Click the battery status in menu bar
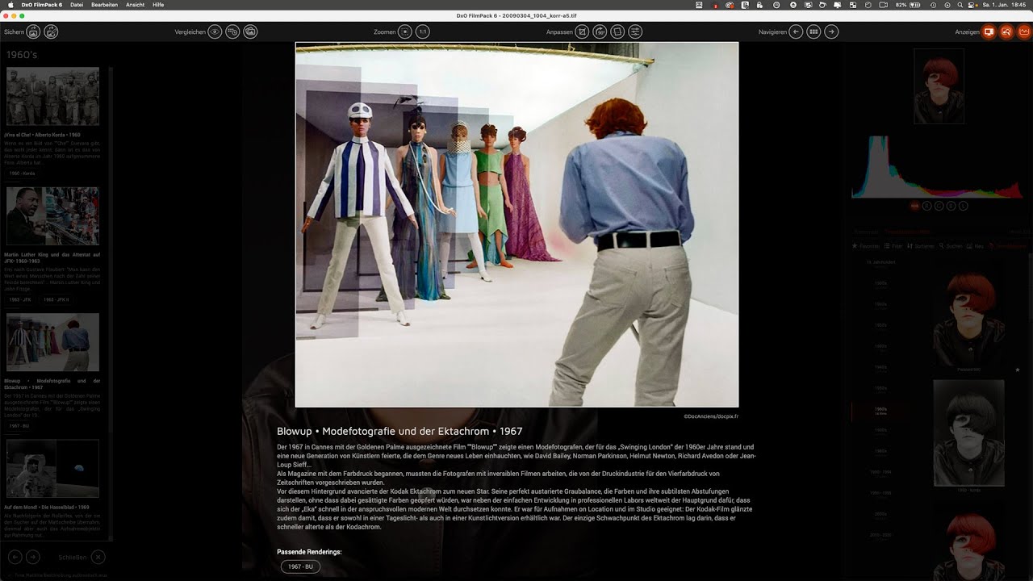 (x=908, y=5)
